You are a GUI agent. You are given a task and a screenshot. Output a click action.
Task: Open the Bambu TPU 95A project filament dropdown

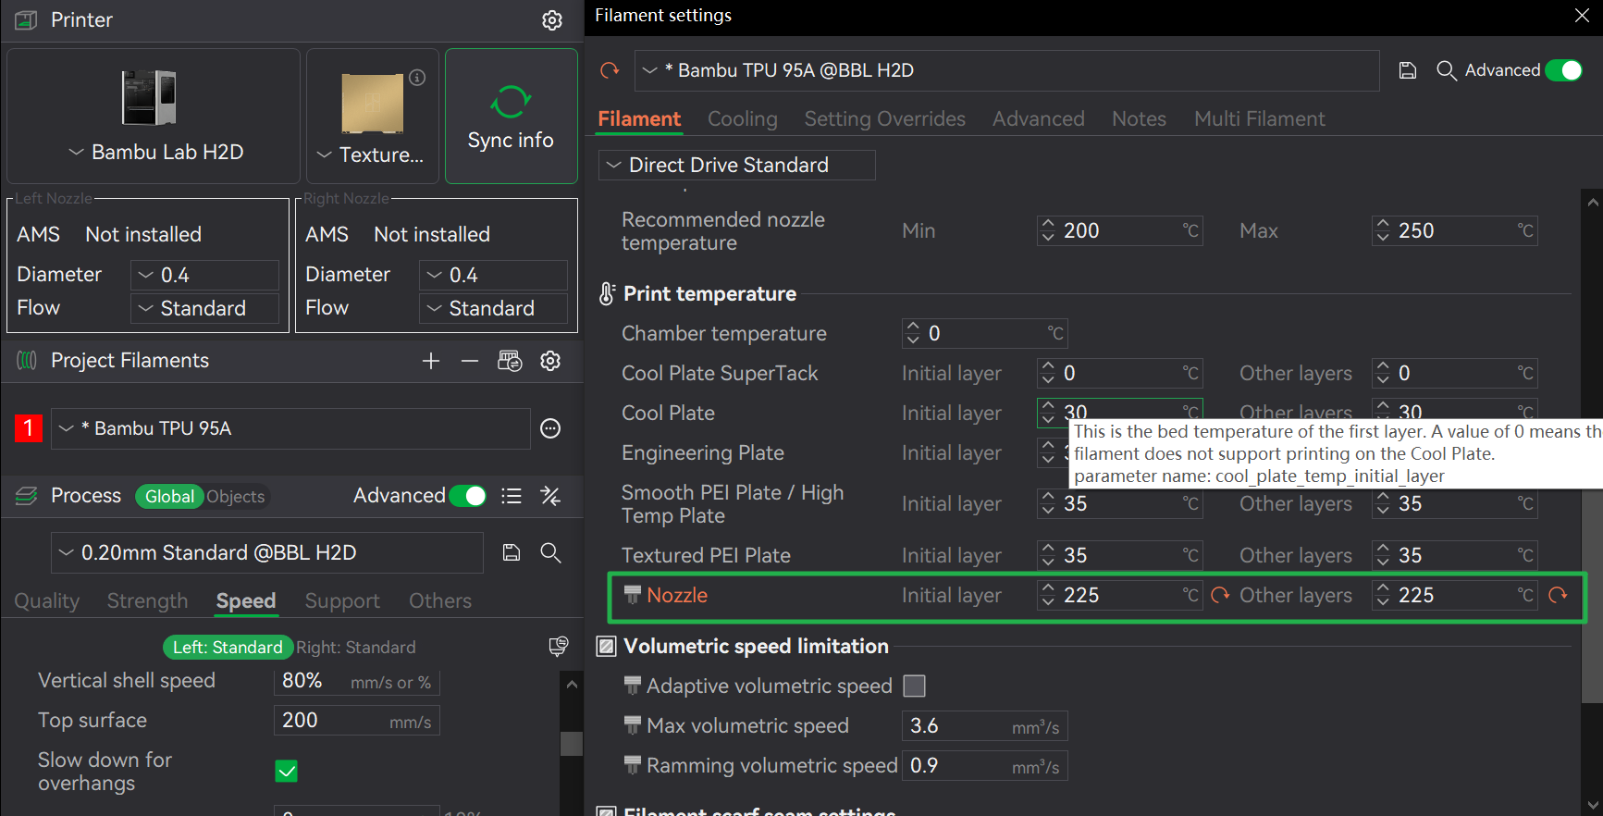[x=290, y=428]
